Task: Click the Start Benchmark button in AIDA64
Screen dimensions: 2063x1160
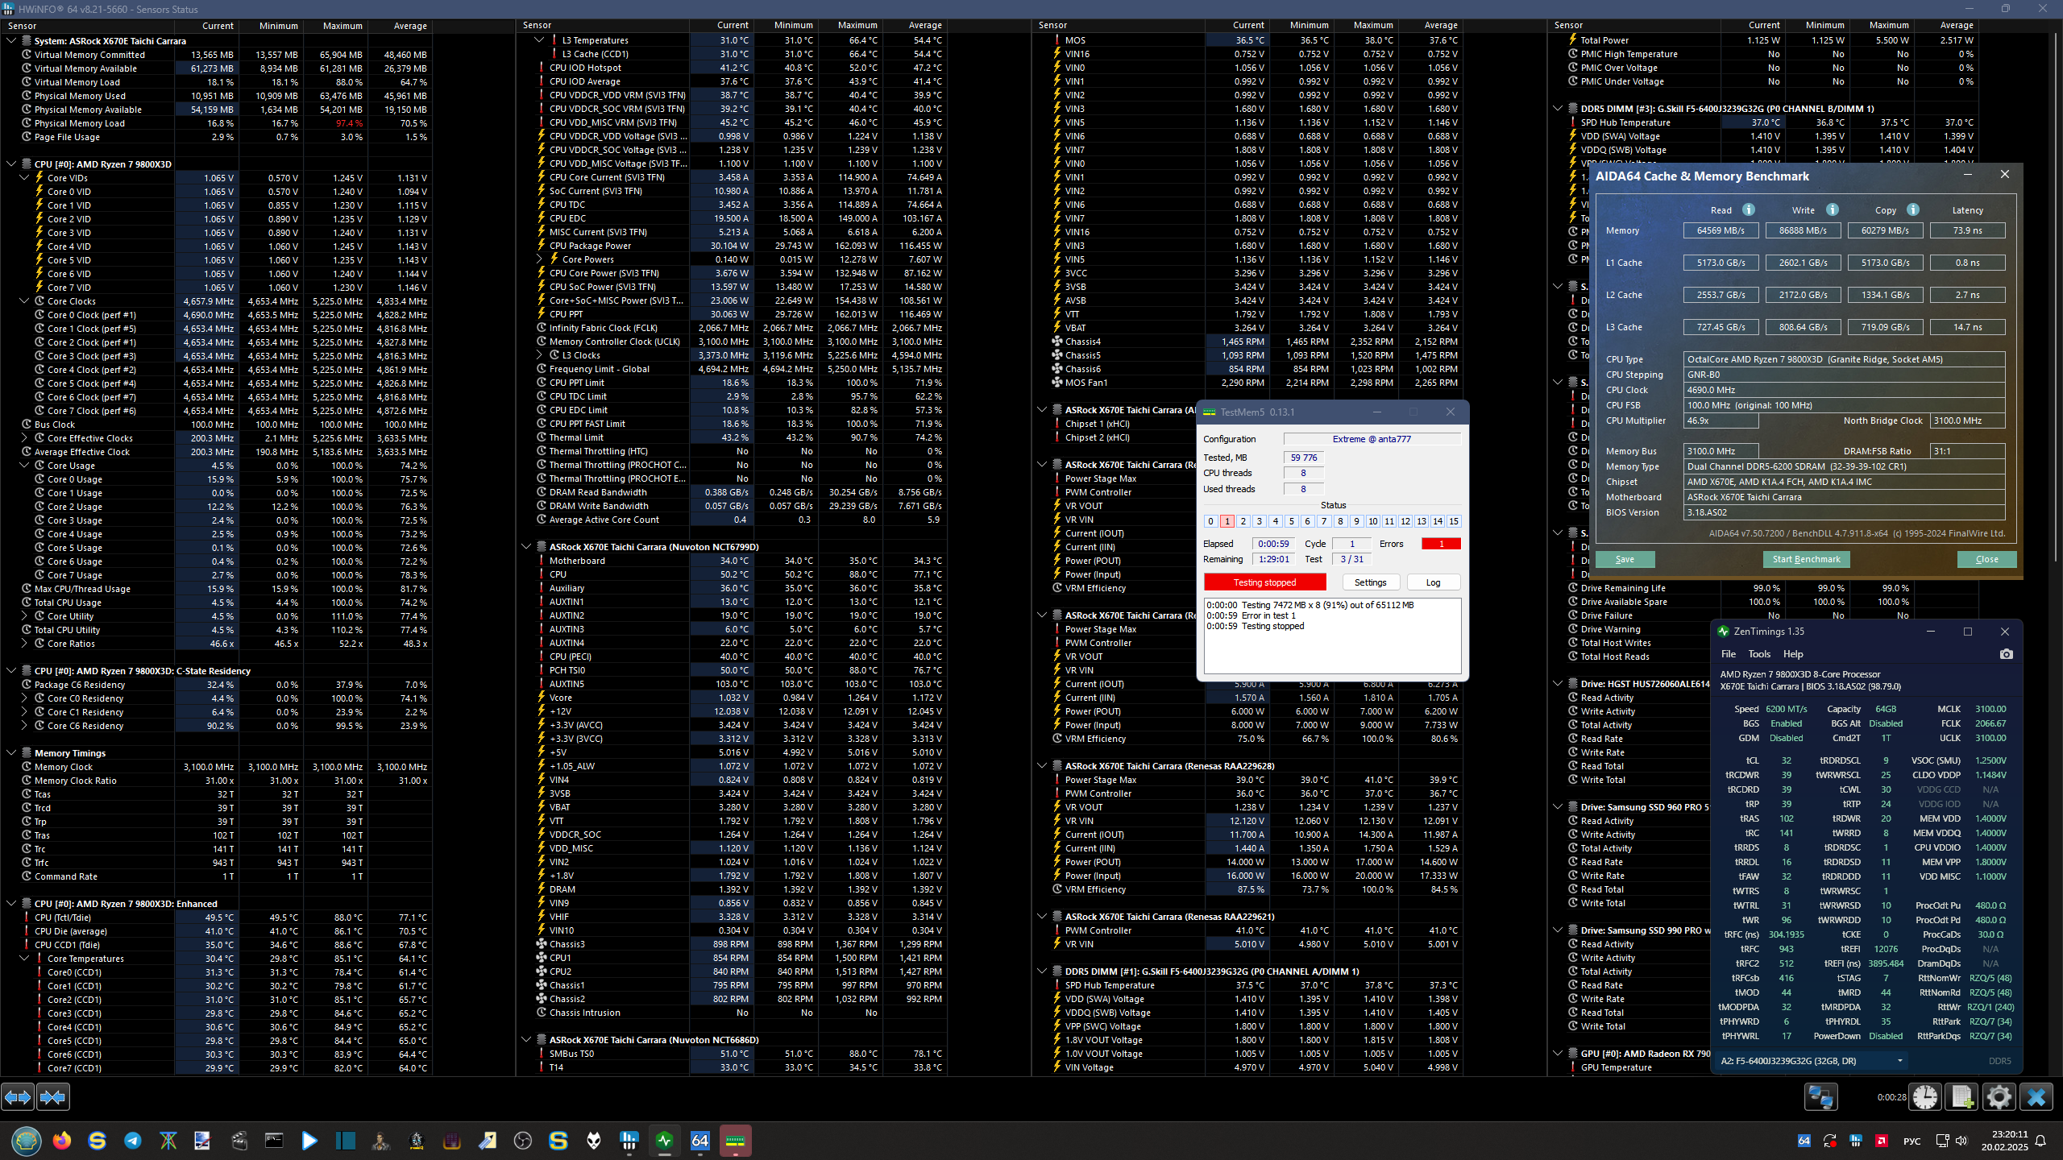Action: tap(1806, 559)
